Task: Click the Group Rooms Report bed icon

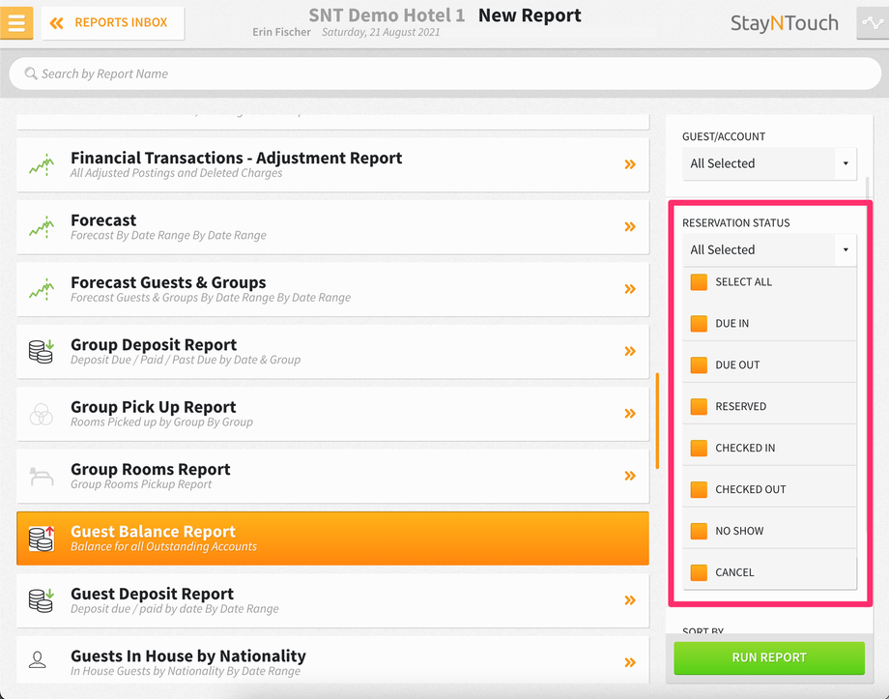Action: pyautogui.click(x=42, y=476)
